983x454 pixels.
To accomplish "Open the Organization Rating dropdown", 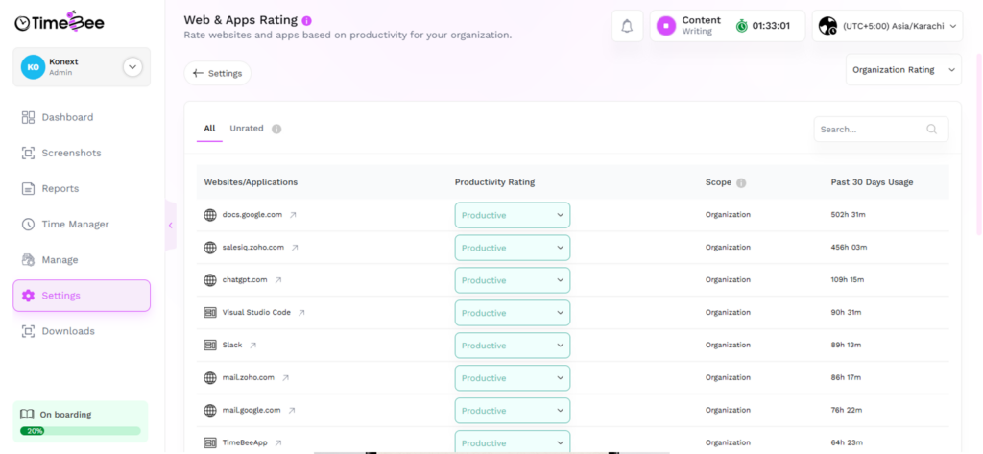I will coord(903,70).
